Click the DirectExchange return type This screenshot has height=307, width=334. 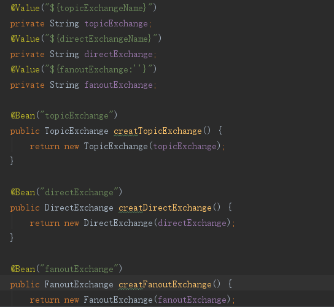click(x=79, y=208)
